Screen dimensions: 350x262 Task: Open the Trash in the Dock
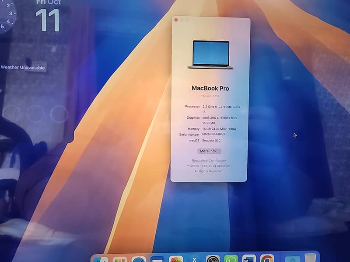tap(310, 258)
